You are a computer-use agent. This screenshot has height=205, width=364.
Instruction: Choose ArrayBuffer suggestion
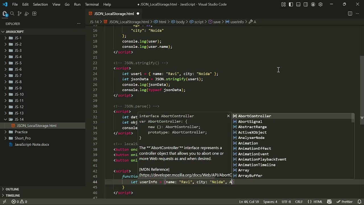[x=292, y=175]
